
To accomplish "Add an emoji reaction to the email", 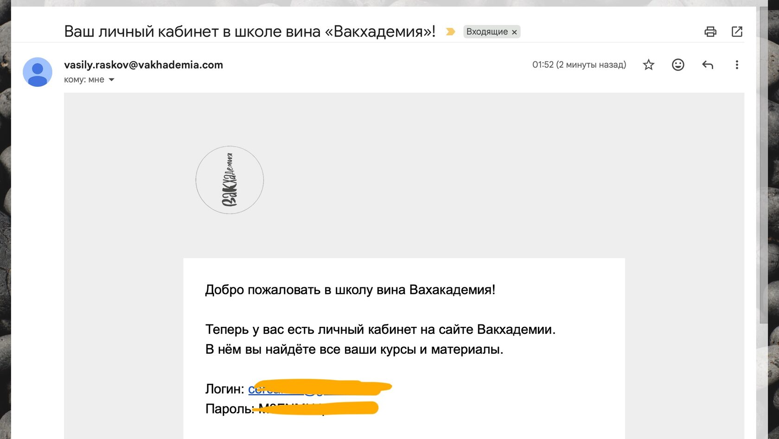I will point(678,65).
